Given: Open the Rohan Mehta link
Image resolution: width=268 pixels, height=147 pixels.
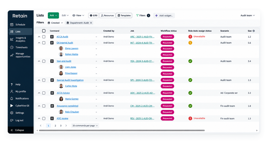Looking at the screenshot, I should [x=71, y=54].
